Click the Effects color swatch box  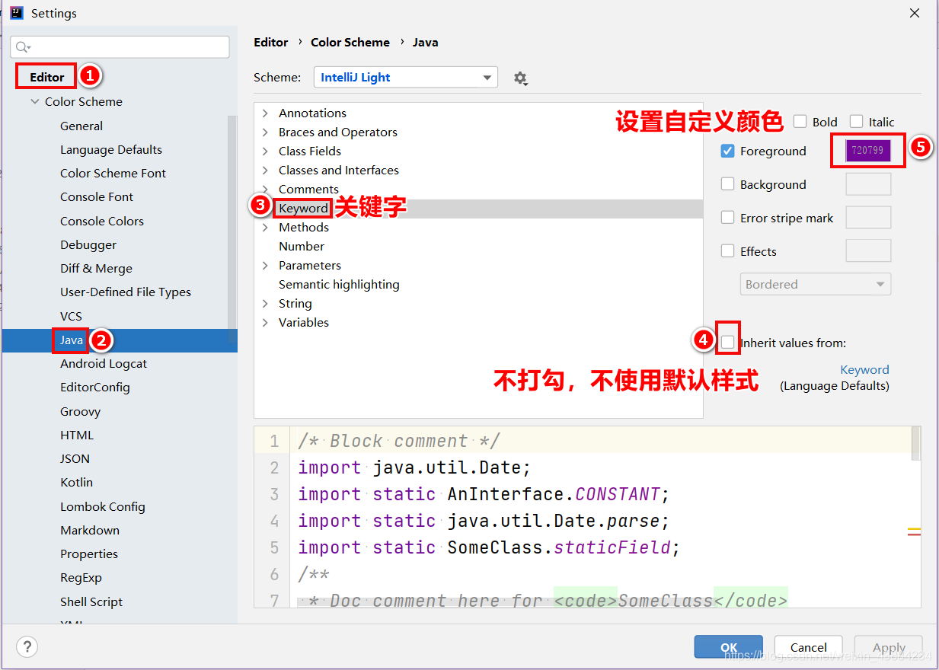coord(868,251)
